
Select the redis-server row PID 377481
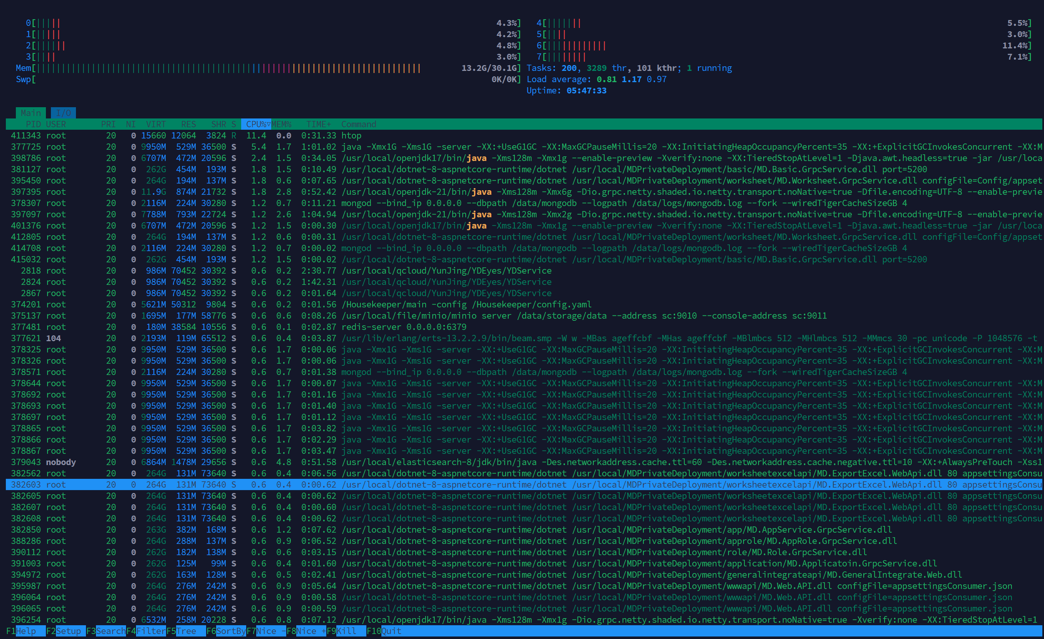pyautogui.click(x=524, y=327)
